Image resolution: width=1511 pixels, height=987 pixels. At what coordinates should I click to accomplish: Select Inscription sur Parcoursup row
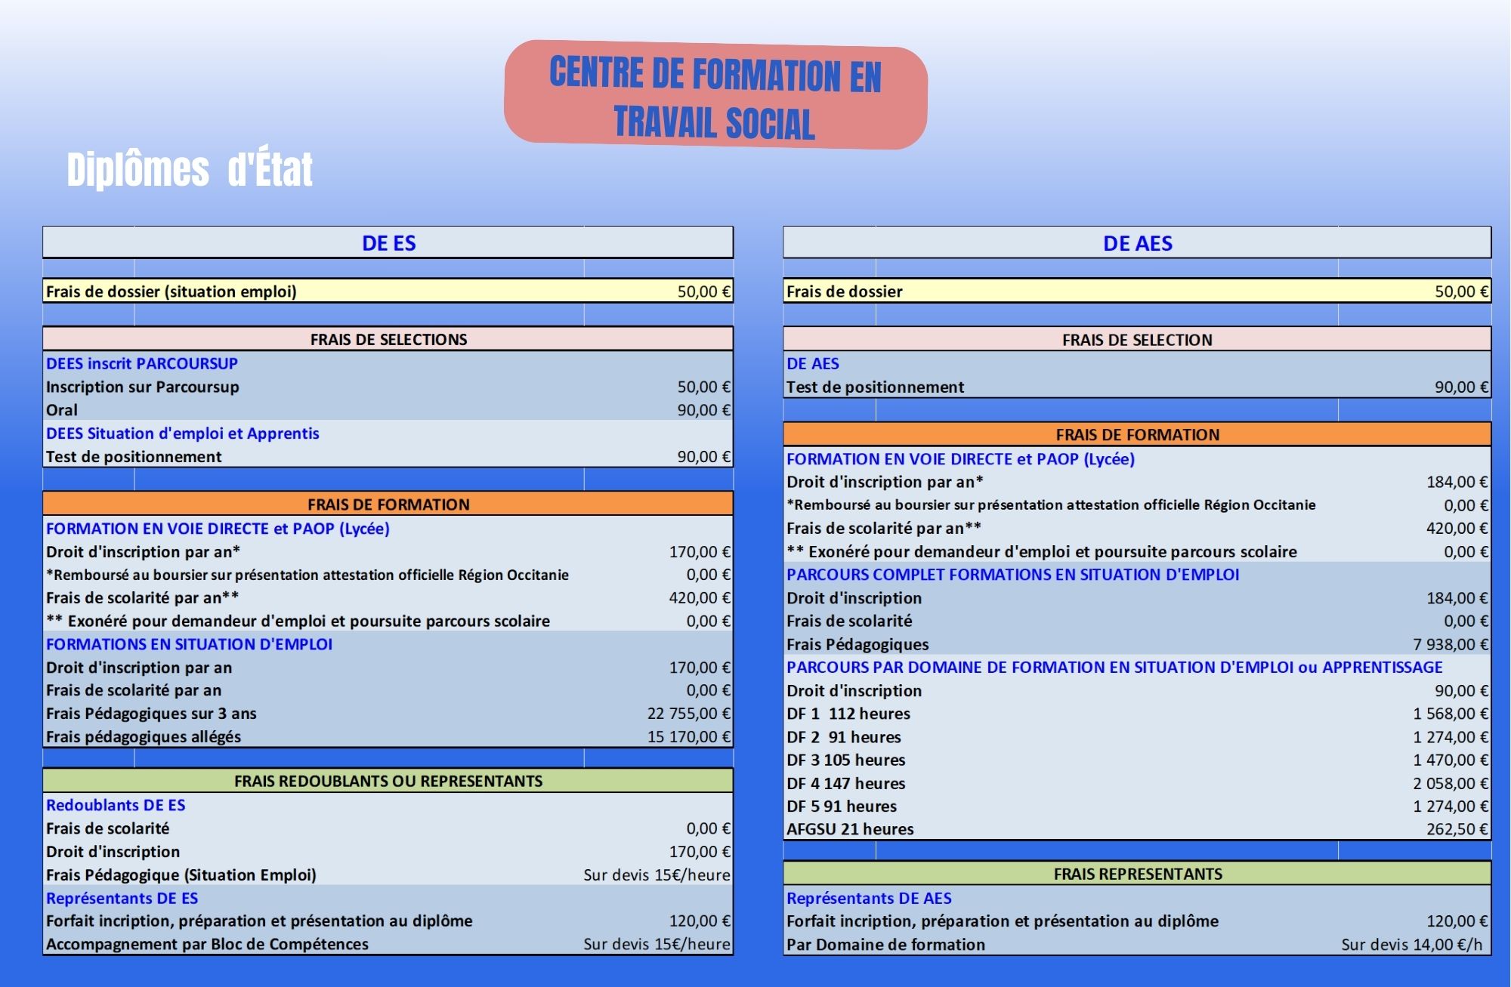[143, 387]
